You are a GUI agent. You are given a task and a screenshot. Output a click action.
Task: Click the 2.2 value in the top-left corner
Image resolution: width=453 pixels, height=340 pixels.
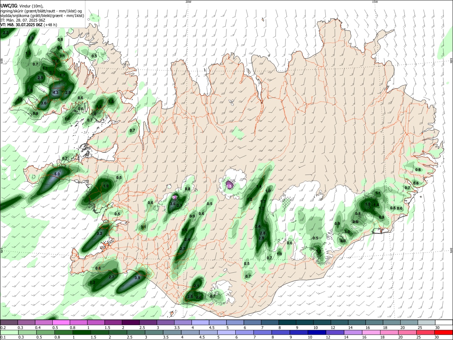(x=5, y=33)
